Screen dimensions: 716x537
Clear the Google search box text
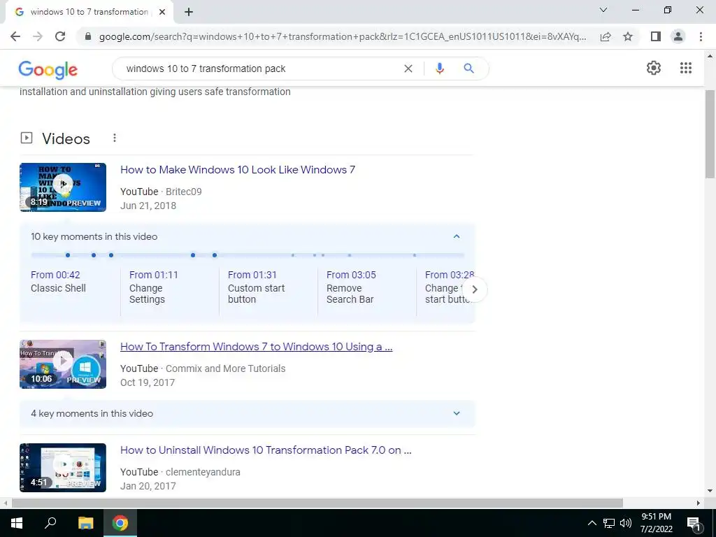pos(408,69)
